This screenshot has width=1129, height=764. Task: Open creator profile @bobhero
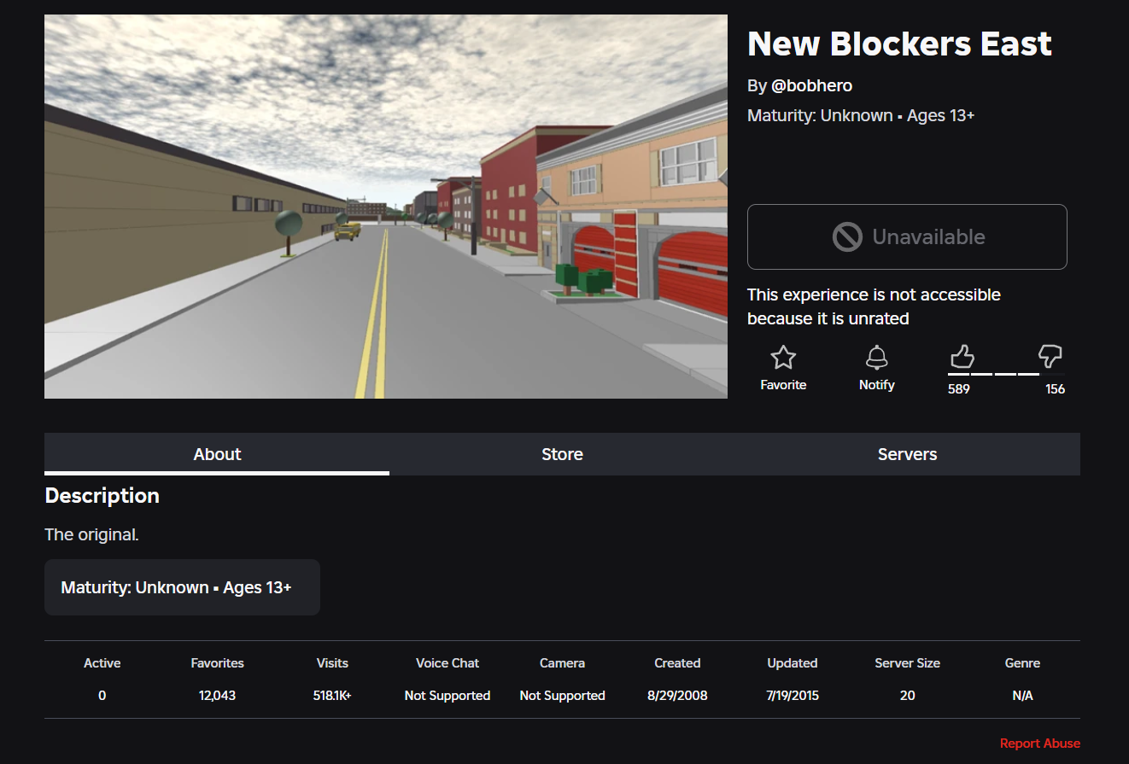coord(811,85)
